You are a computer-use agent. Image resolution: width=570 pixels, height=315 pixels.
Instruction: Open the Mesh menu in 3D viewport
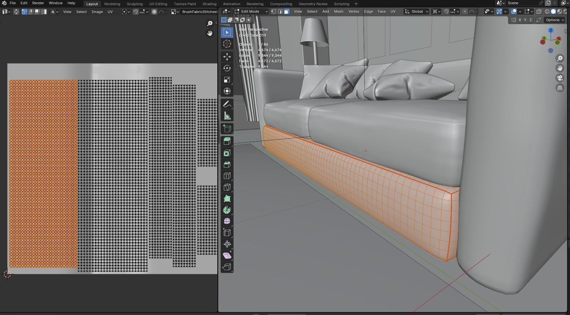tap(338, 11)
